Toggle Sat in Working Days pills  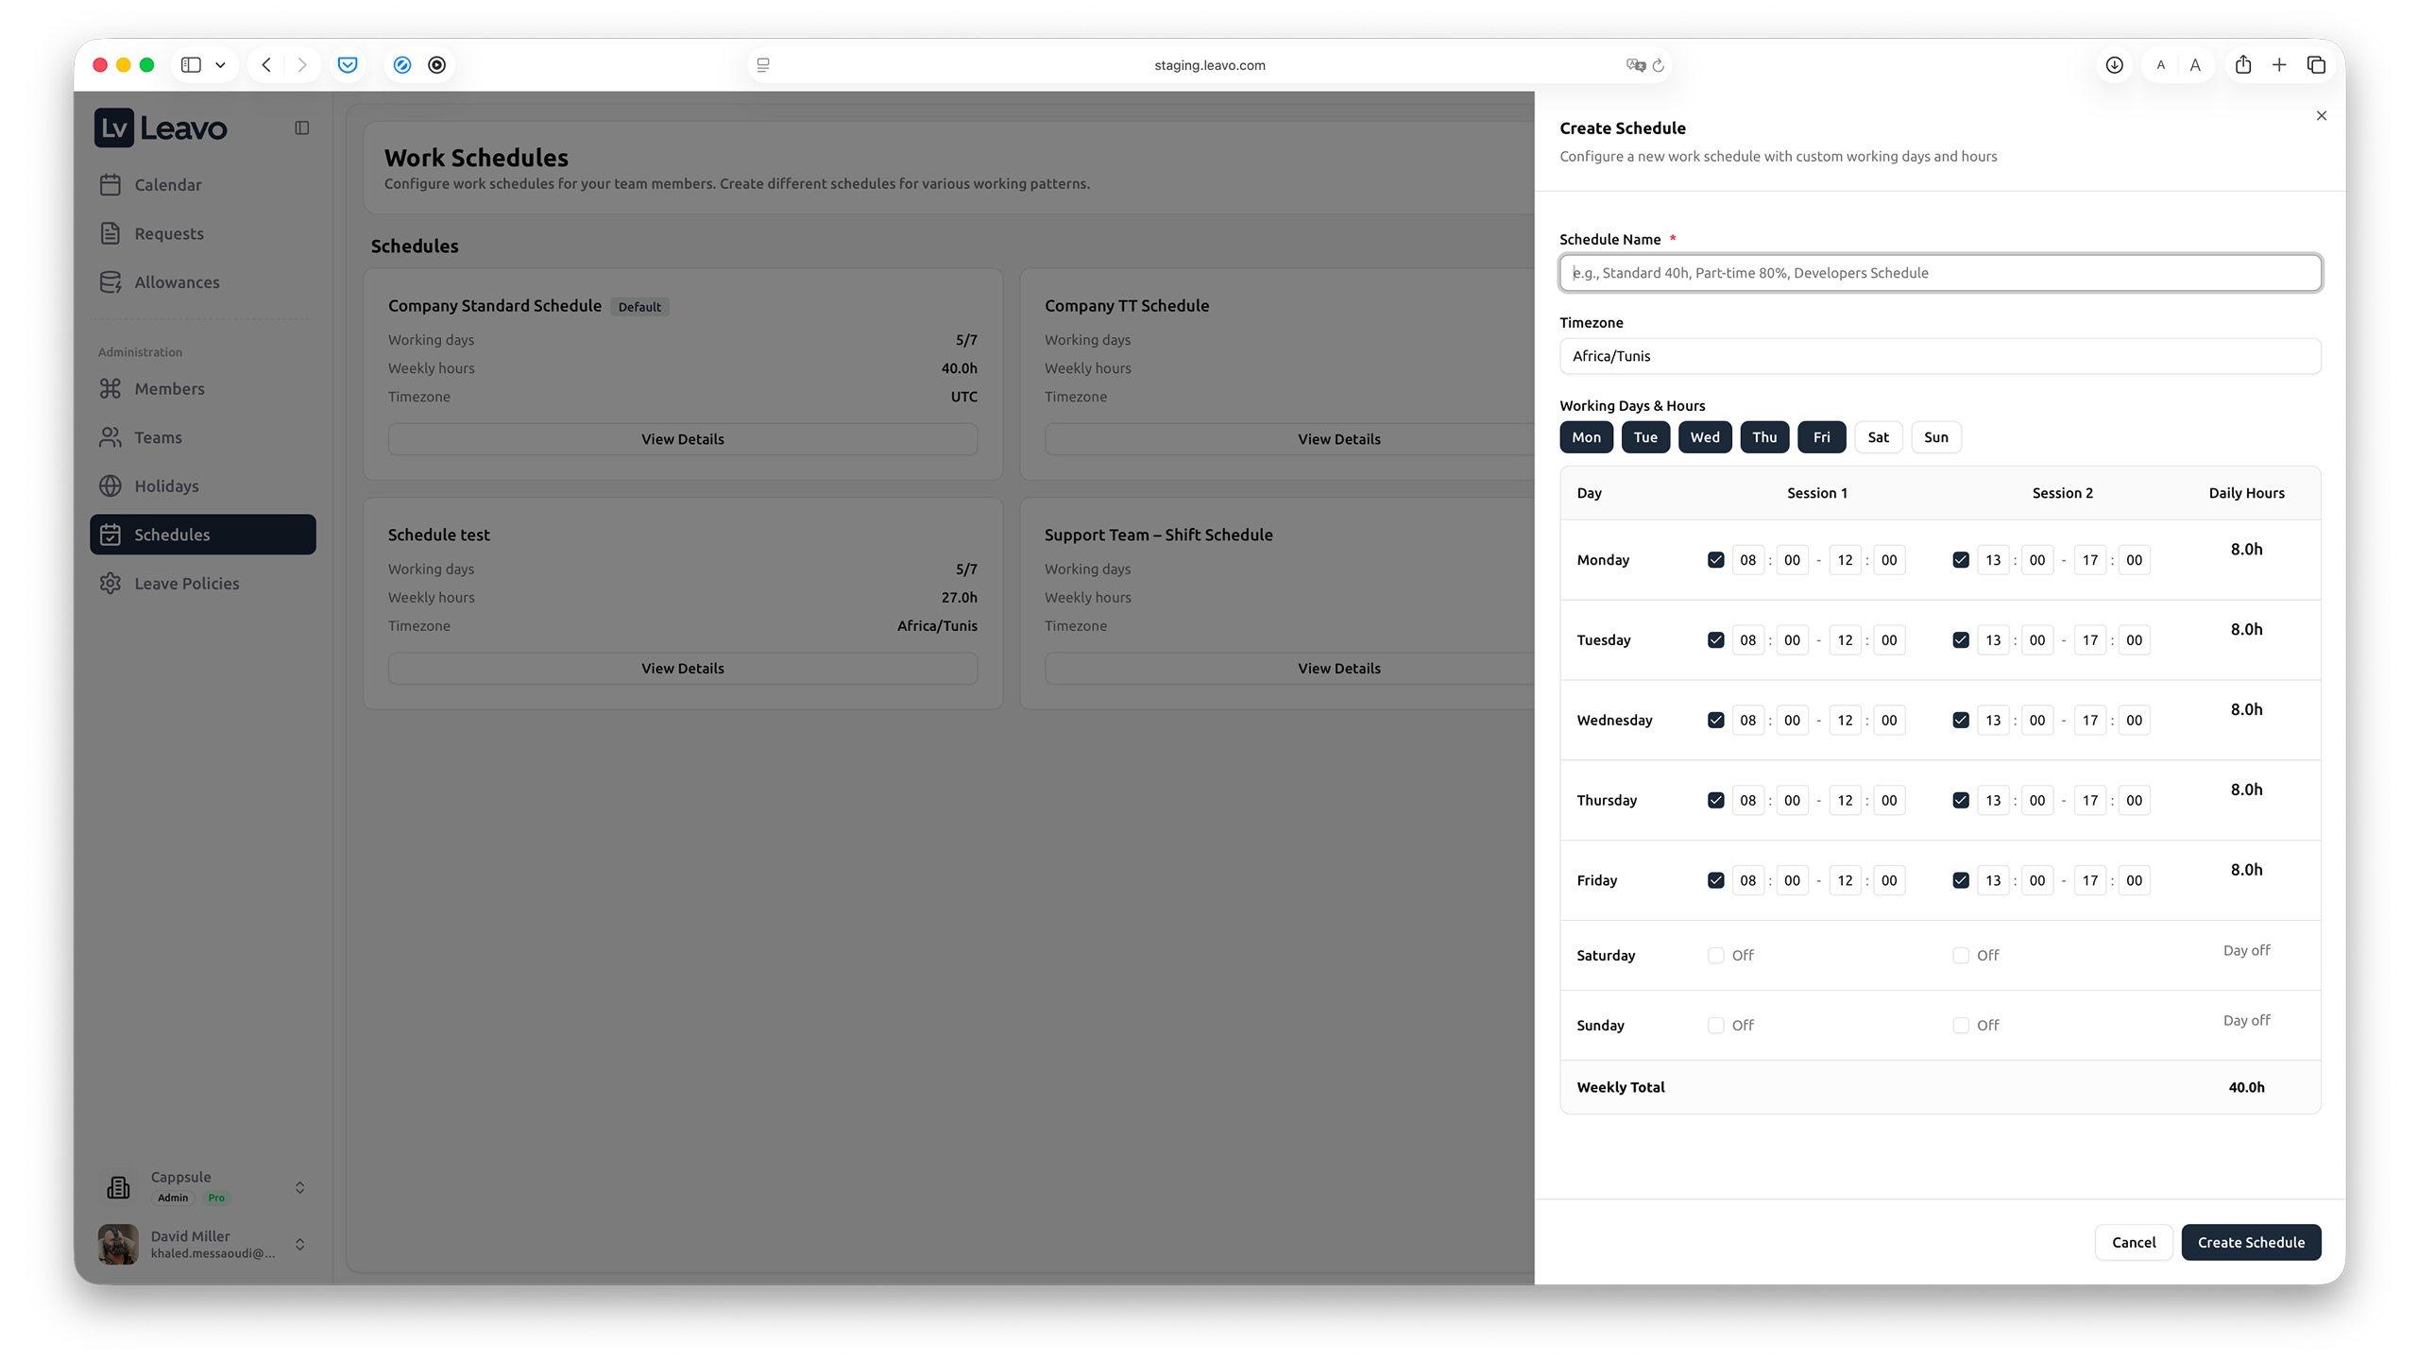[x=1878, y=436]
